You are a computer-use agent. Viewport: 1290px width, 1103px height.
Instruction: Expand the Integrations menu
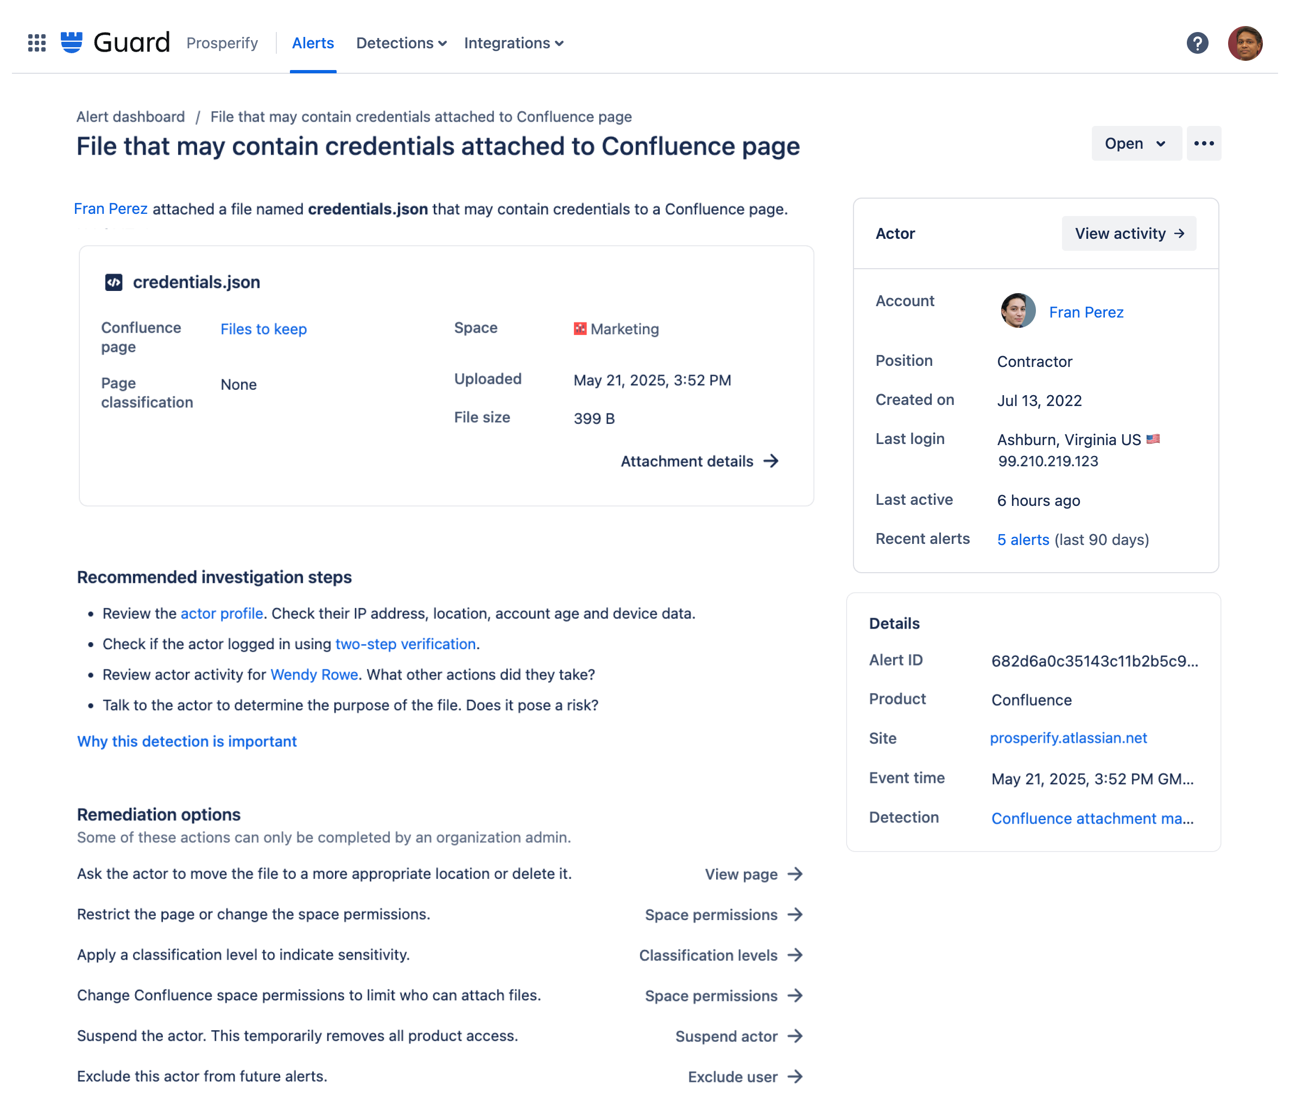[513, 43]
